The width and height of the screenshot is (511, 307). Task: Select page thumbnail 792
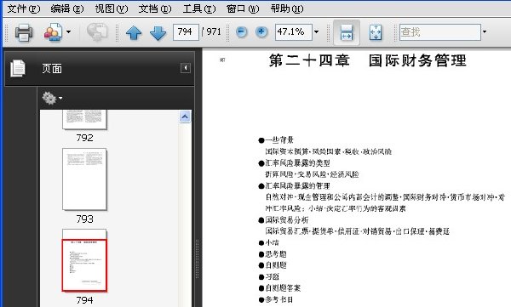(x=84, y=120)
